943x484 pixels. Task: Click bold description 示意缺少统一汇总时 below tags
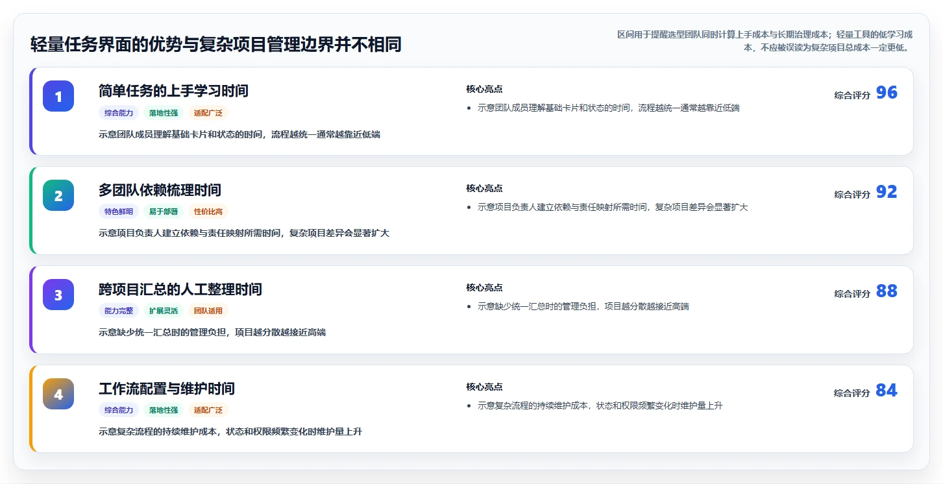click(212, 332)
